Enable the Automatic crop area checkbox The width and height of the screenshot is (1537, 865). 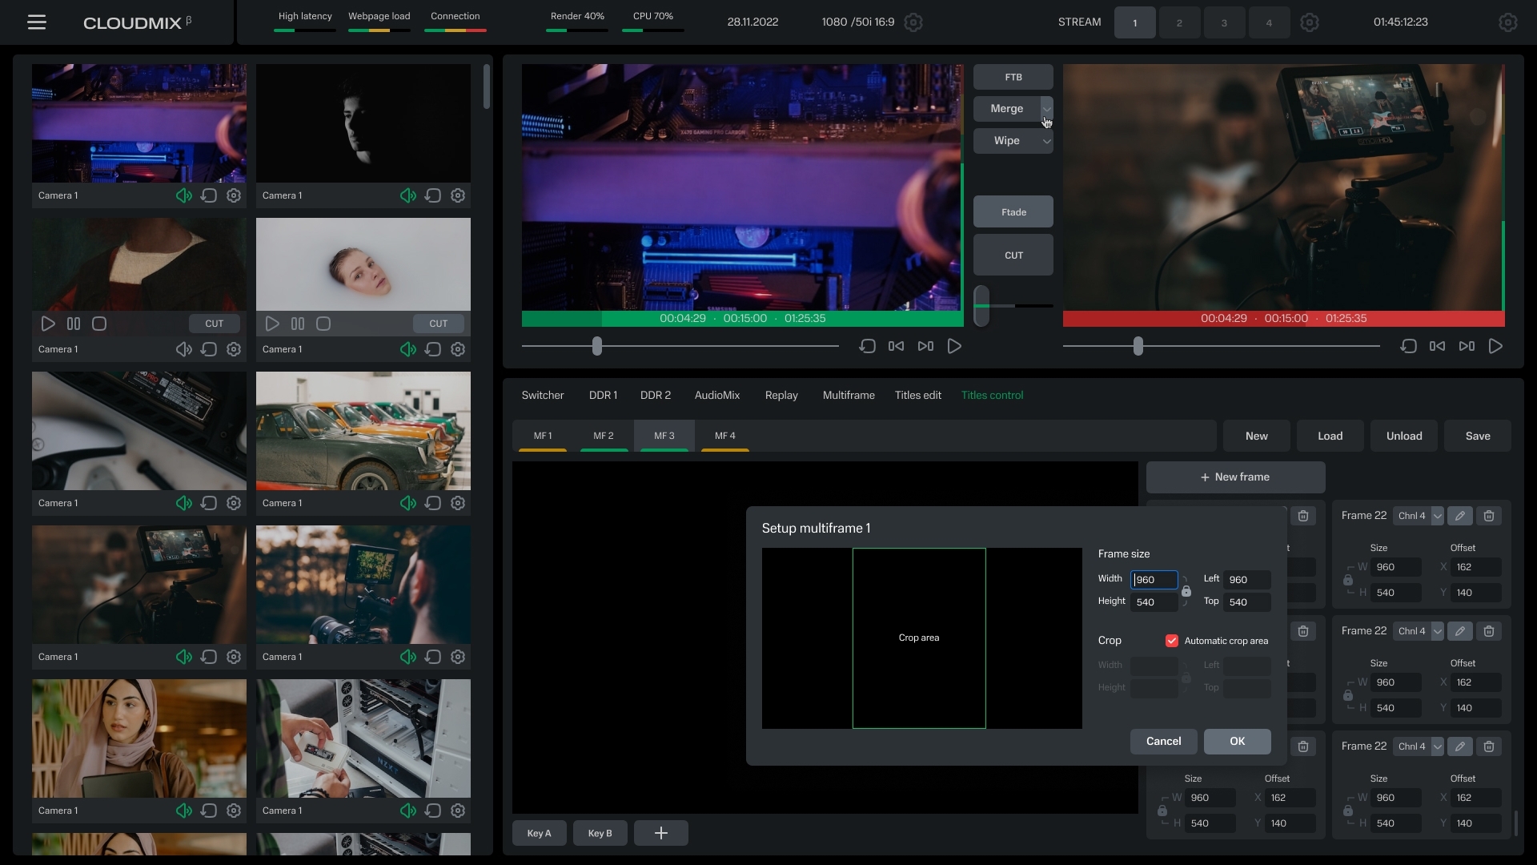click(1172, 641)
